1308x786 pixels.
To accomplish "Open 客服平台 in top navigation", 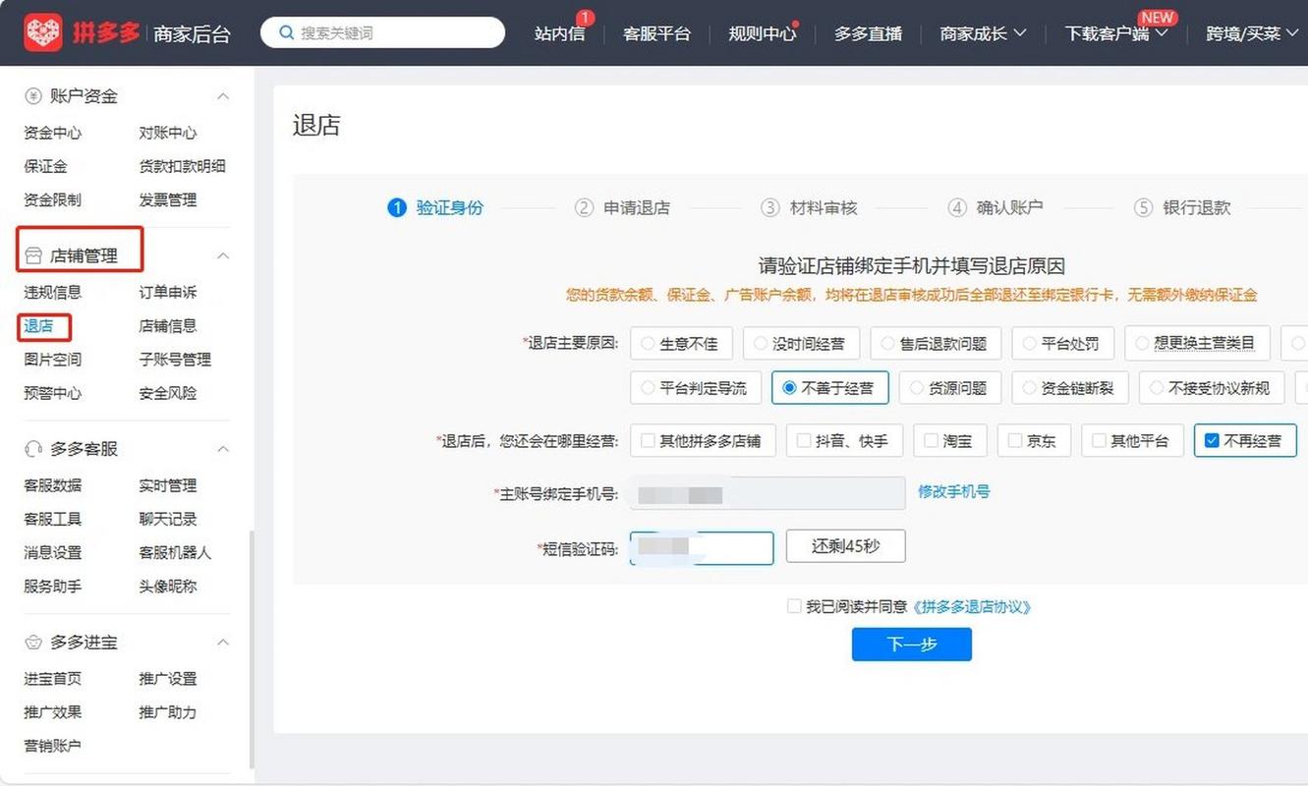I will pyautogui.click(x=656, y=32).
